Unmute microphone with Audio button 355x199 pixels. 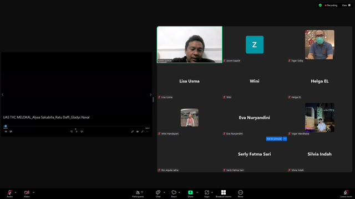tap(9, 193)
